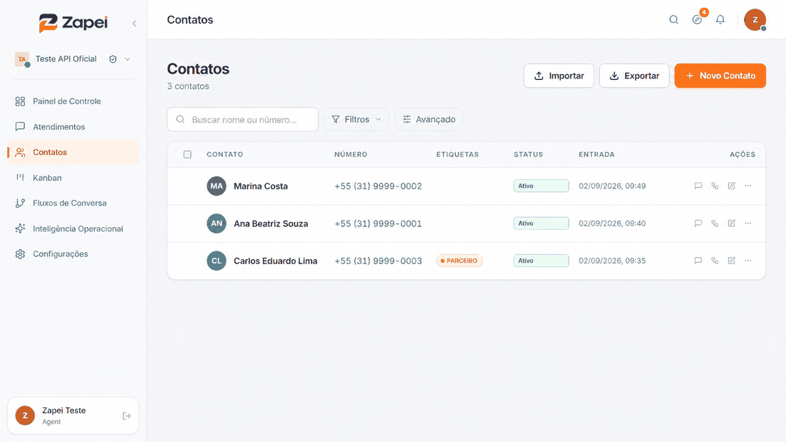786x442 pixels.
Task: Click the Zapei Teste agent profile card
Action: tap(73, 416)
